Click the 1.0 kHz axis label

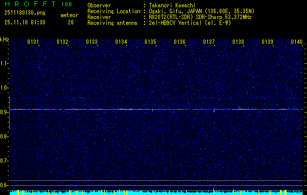click(x=4, y=88)
